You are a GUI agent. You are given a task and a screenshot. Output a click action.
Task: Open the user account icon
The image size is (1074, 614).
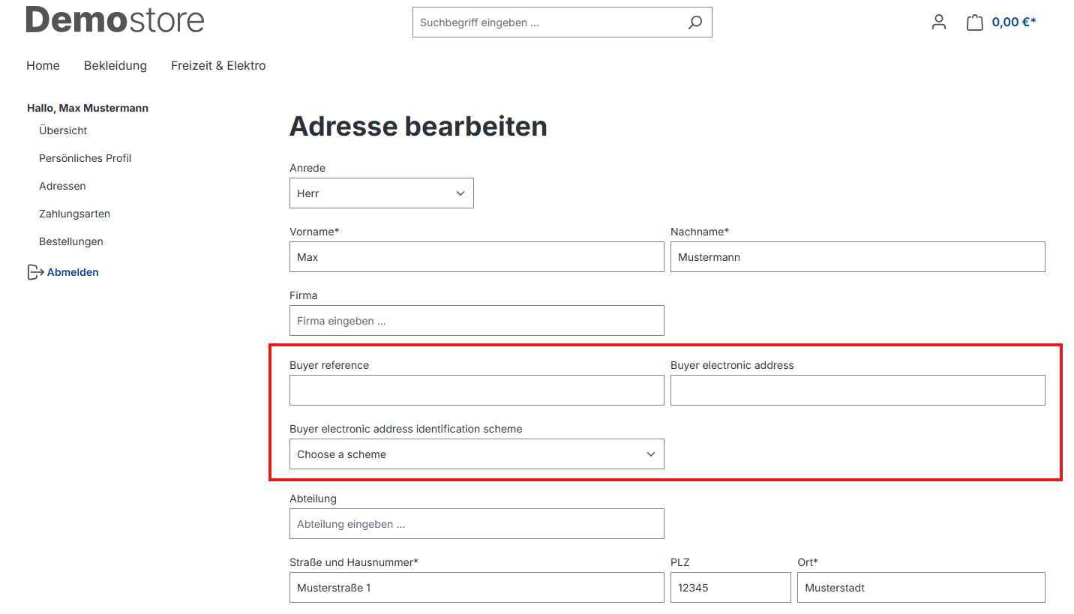click(x=938, y=22)
